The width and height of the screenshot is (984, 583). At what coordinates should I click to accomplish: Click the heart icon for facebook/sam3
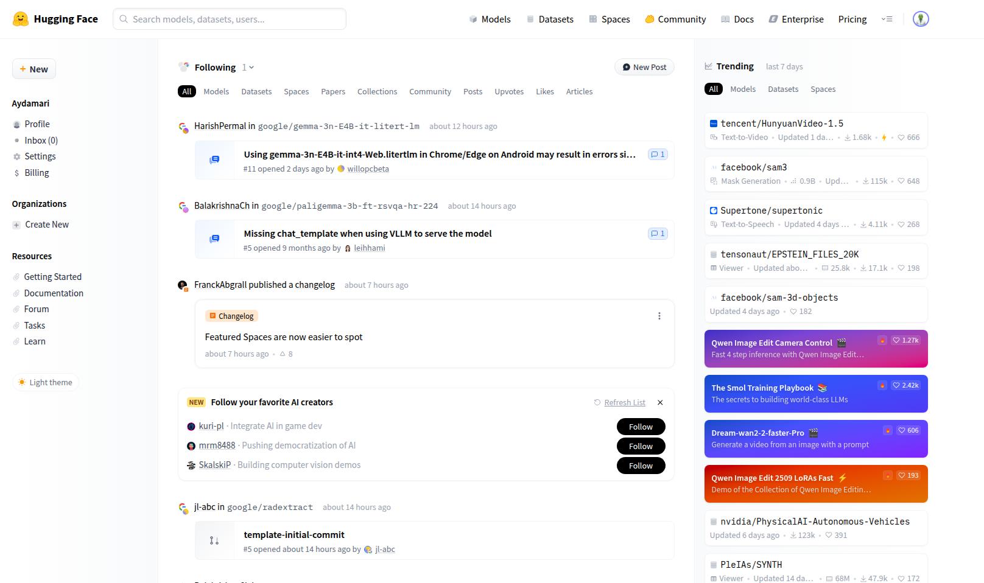tap(901, 181)
